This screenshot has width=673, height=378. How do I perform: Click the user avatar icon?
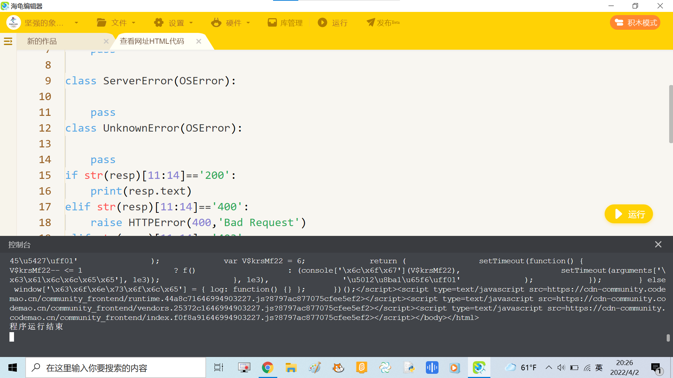tap(14, 23)
